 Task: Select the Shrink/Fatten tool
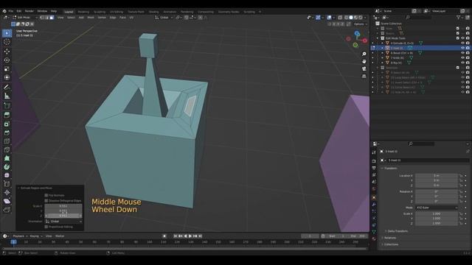coord(7,193)
